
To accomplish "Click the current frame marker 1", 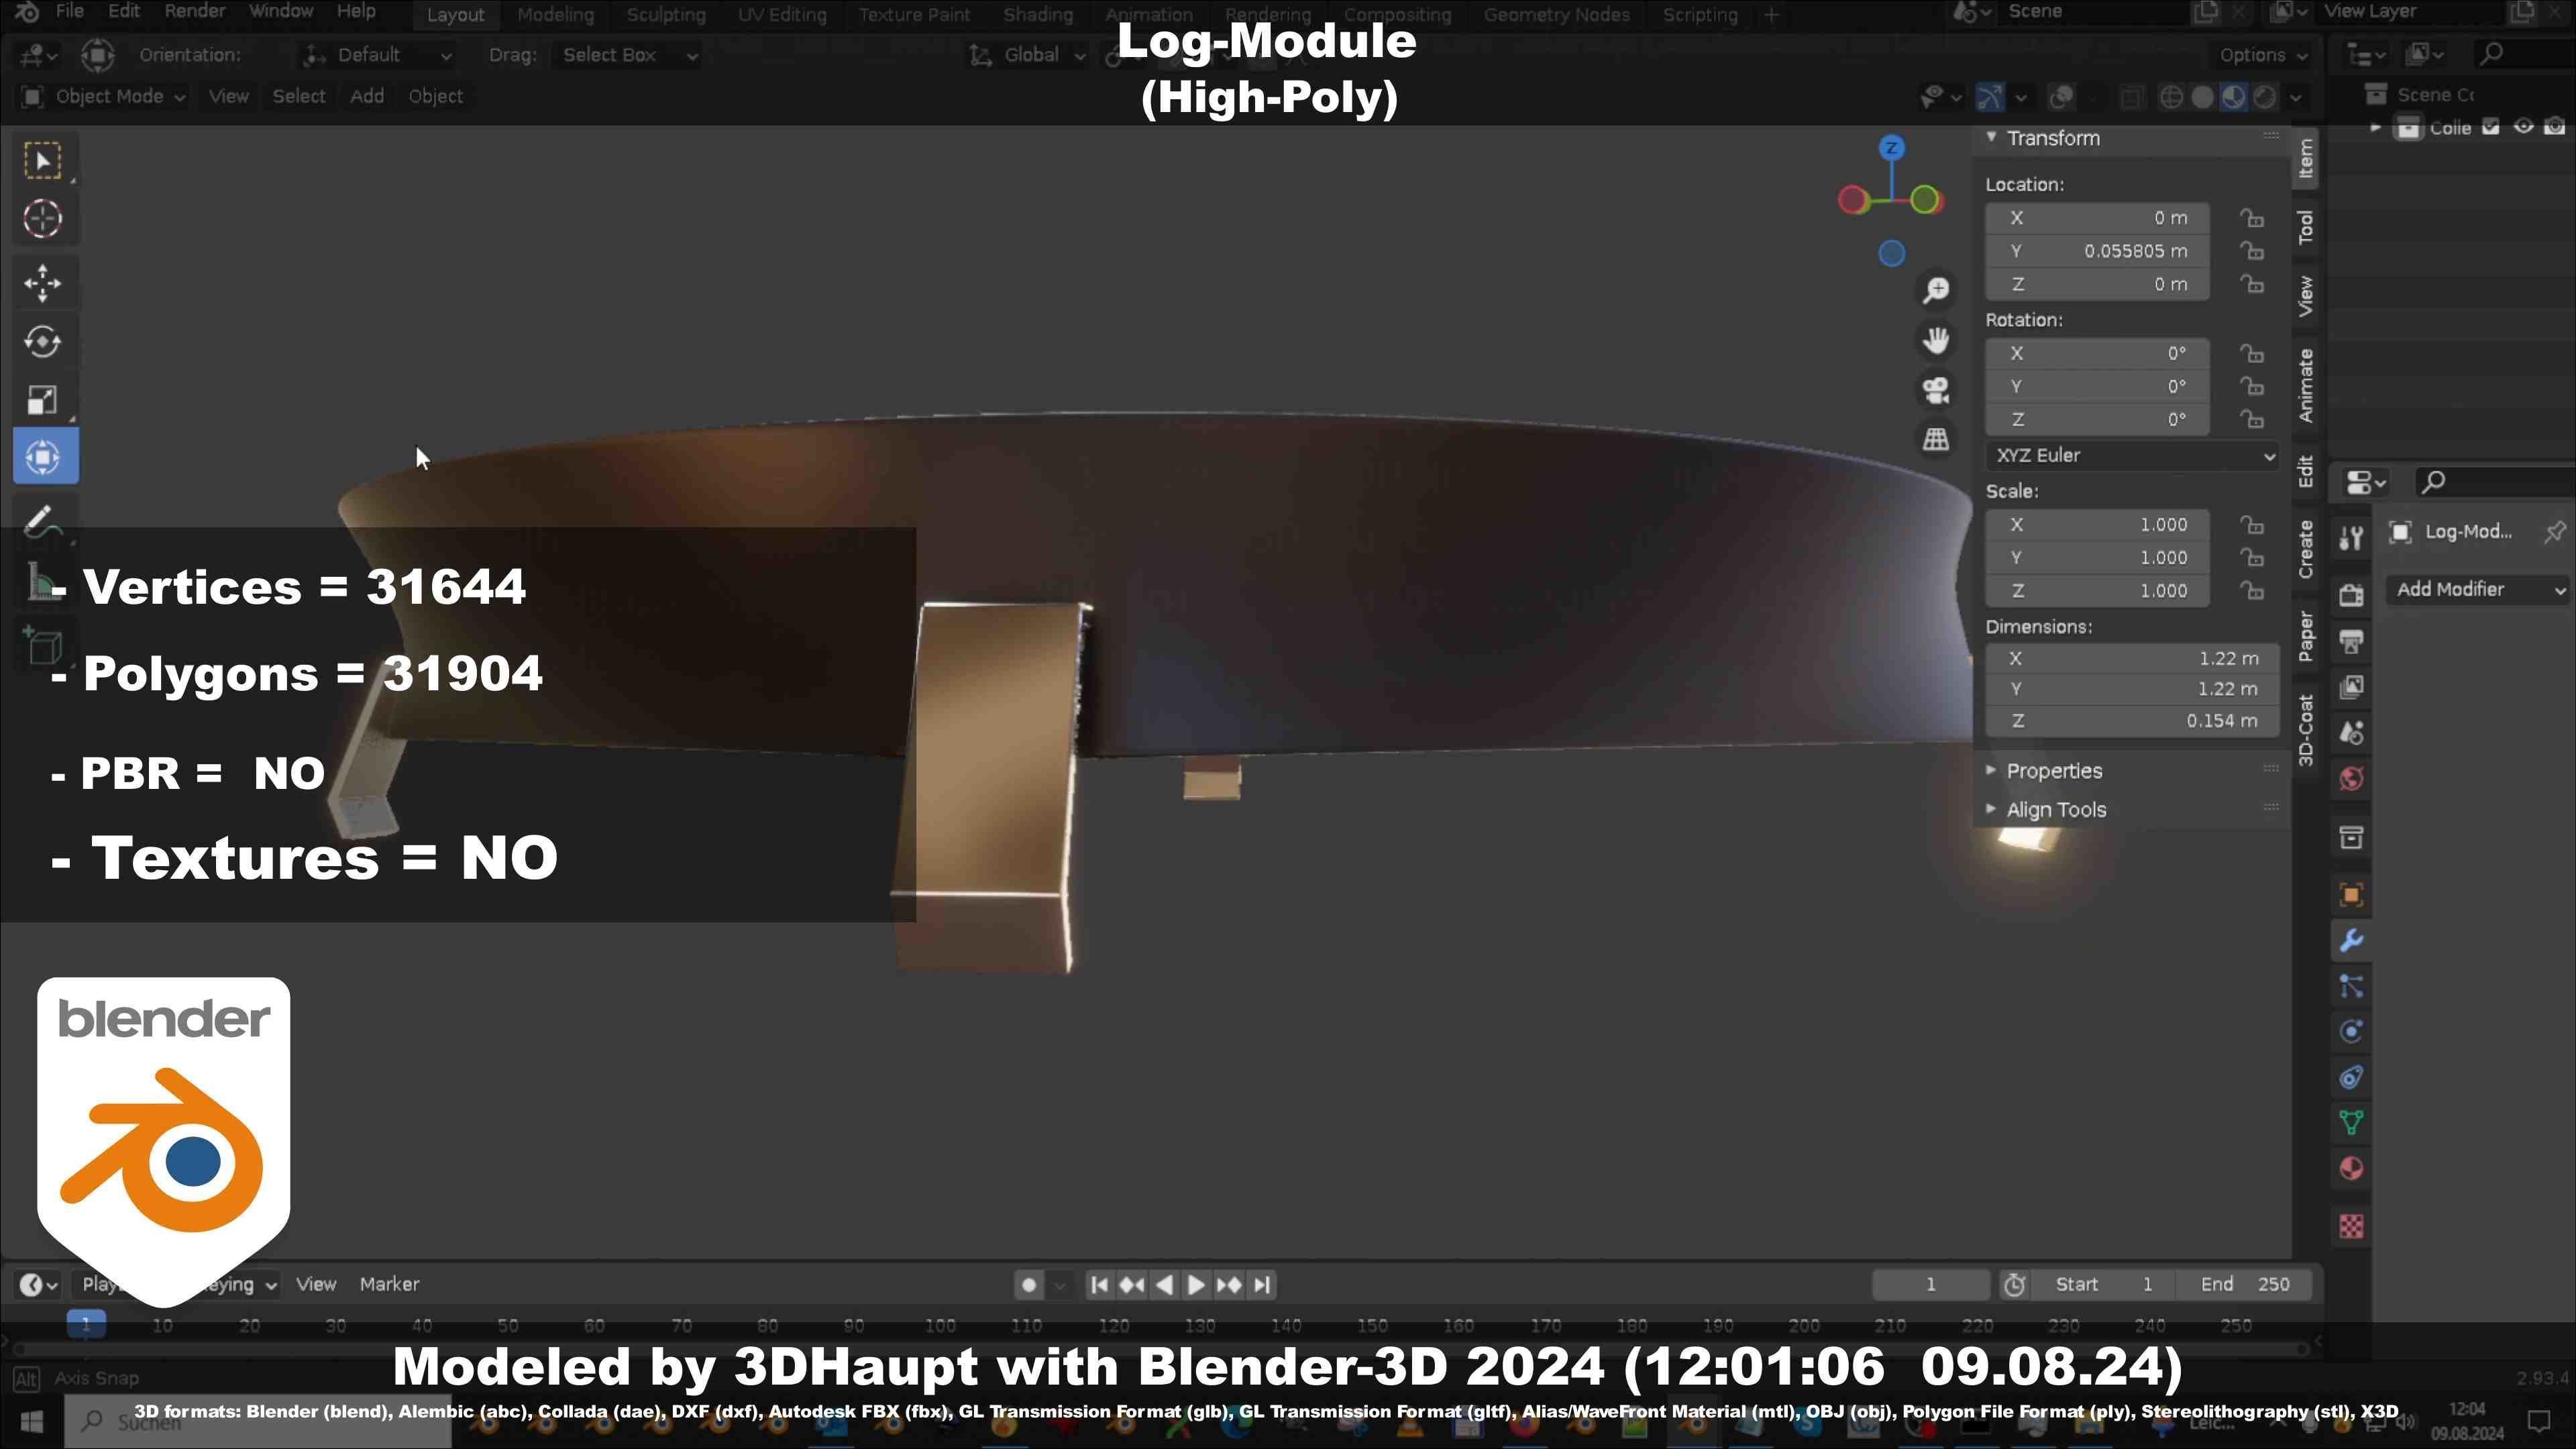I will click(86, 1325).
